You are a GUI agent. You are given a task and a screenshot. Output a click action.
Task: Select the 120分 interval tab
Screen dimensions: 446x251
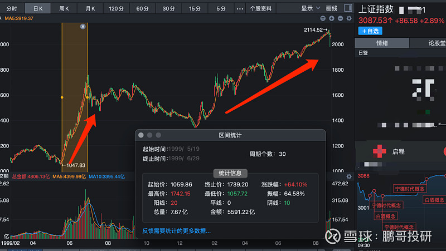click(x=116, y=8)
